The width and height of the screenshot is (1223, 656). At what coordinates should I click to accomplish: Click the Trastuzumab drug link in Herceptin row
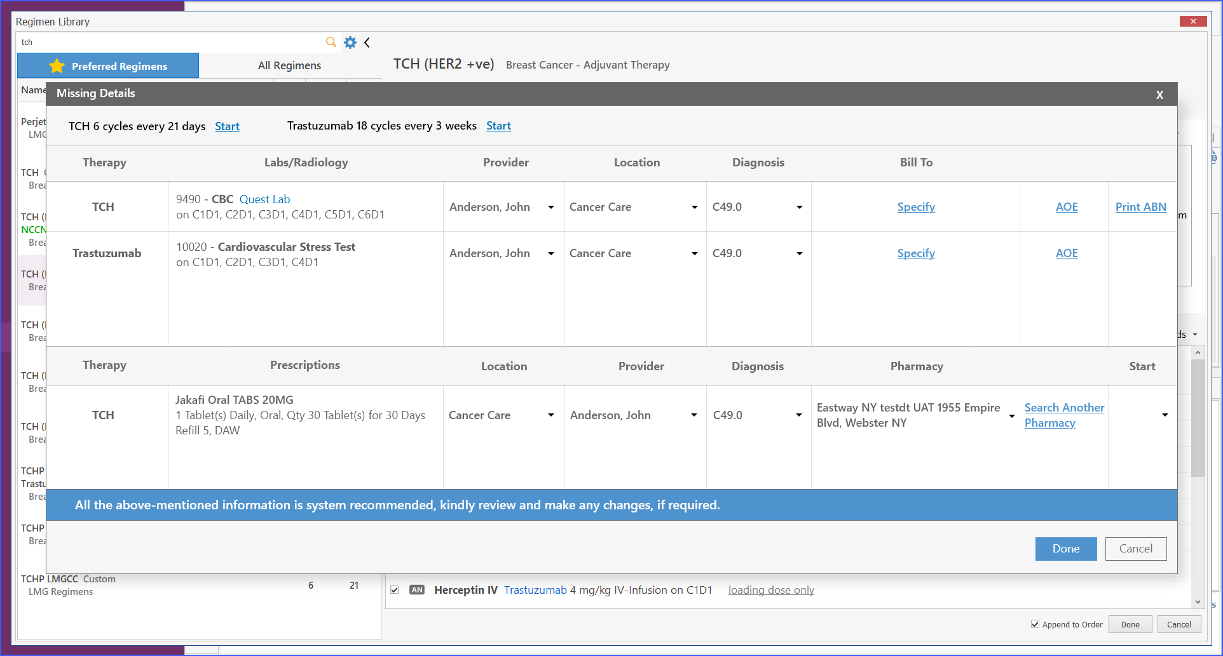pos(535,590)
